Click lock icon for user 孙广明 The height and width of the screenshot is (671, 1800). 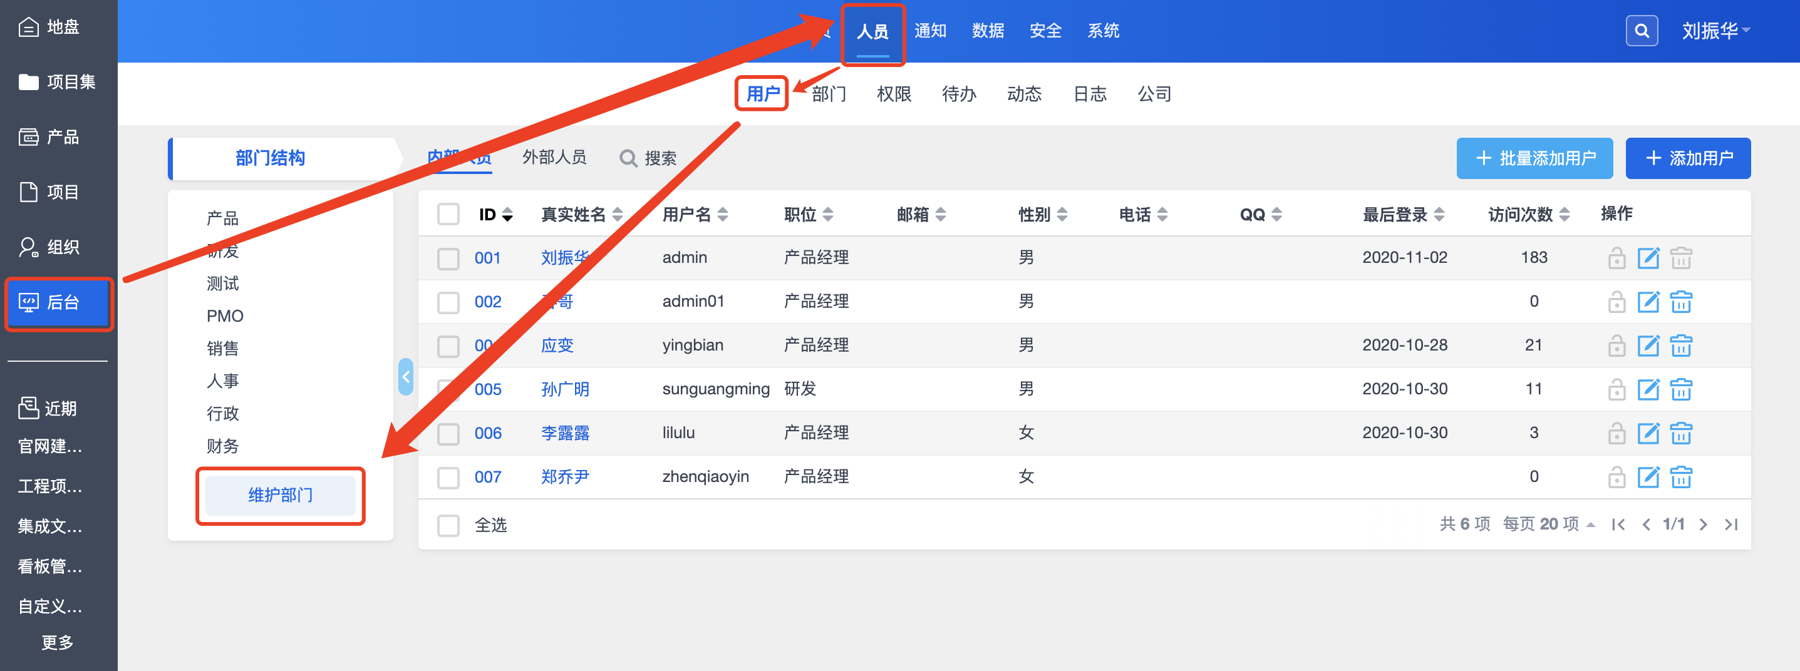(1615, 389)
